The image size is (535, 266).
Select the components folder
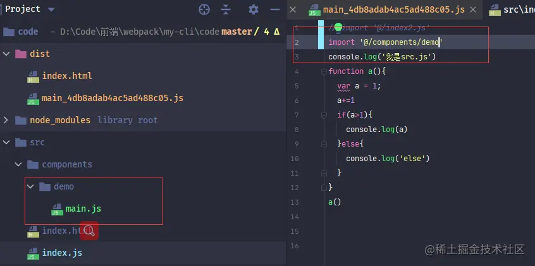[x=67, y=164]
